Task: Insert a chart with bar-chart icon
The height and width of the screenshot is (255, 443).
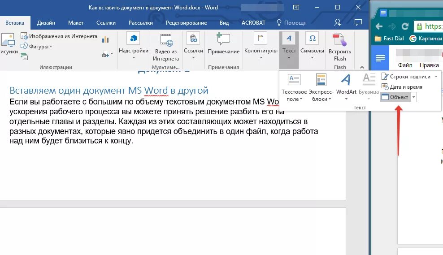Action: pos(105,39)
